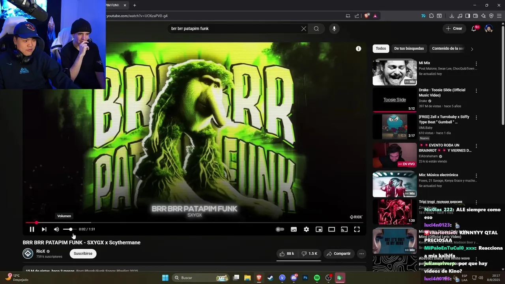Open the browser extensions puzzle icon

431,16
